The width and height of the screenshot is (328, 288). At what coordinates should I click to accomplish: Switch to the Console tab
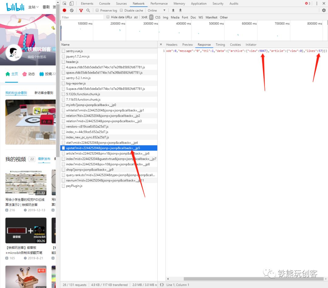coord(104,4)
